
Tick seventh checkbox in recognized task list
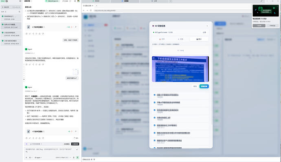pos(154,140)
